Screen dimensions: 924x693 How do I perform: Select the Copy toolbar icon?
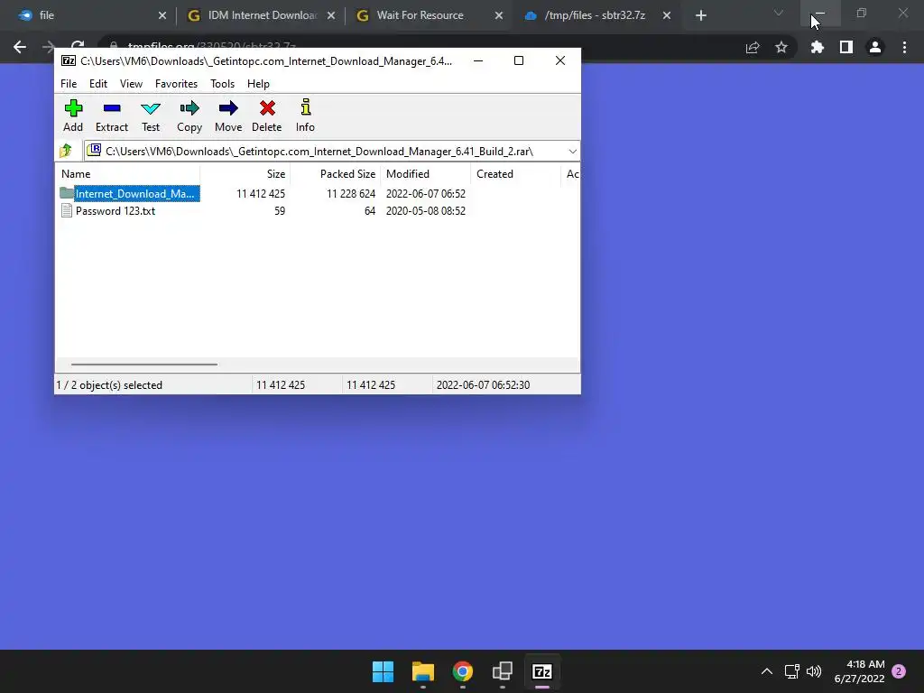189,108
